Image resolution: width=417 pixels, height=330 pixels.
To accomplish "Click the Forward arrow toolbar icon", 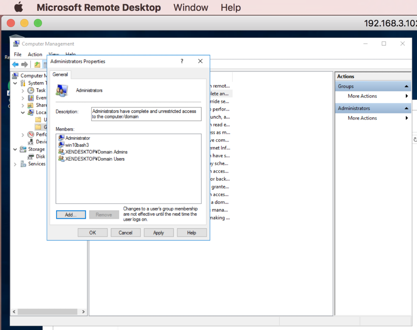I will (x=24, y=64).
